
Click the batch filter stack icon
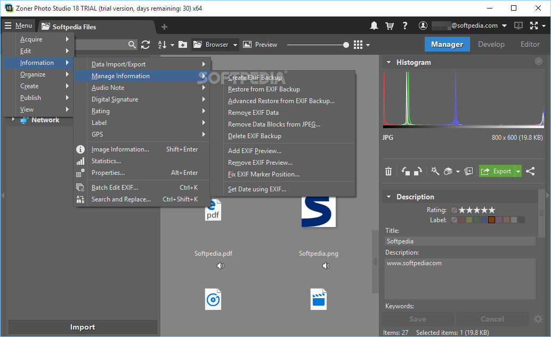pyautogui.click(x=448, y=171)
